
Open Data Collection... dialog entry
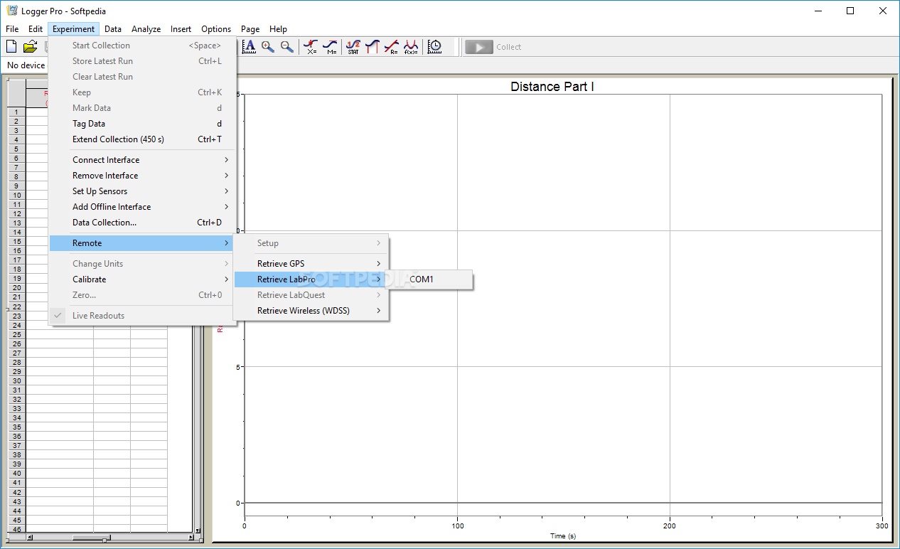coord(142,223)
